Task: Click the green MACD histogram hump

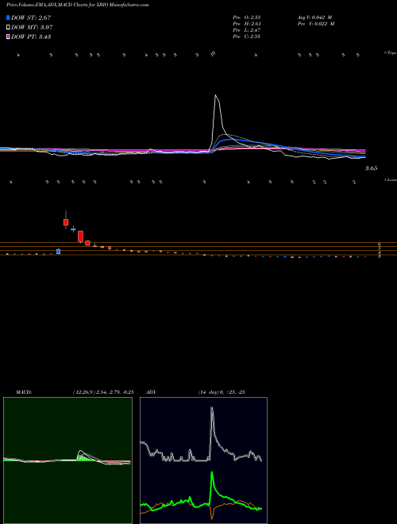Action: pos(85,458)
